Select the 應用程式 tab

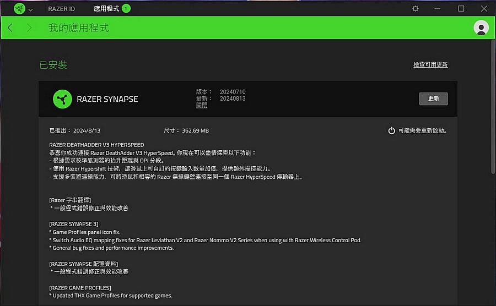[x=106, y=9]
